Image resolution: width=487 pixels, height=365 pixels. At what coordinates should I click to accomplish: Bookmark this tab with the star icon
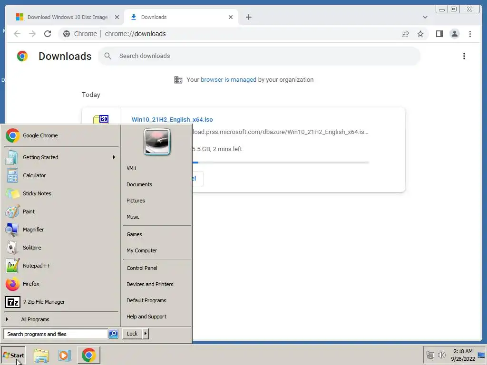click(x=420, y=34)
